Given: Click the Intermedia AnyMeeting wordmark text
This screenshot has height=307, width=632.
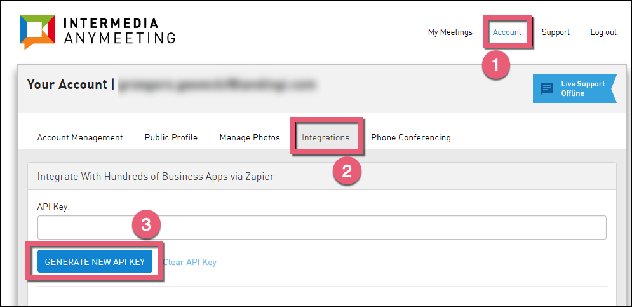Looking at the screenshot, I should [119, 31].
